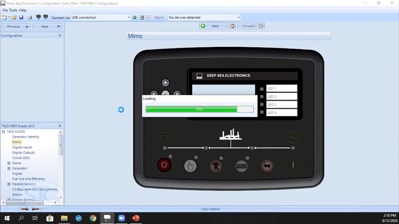Click the LED 2 indicator dot
The width and height of the screenshot is (399, 224).
coord(262,97)
